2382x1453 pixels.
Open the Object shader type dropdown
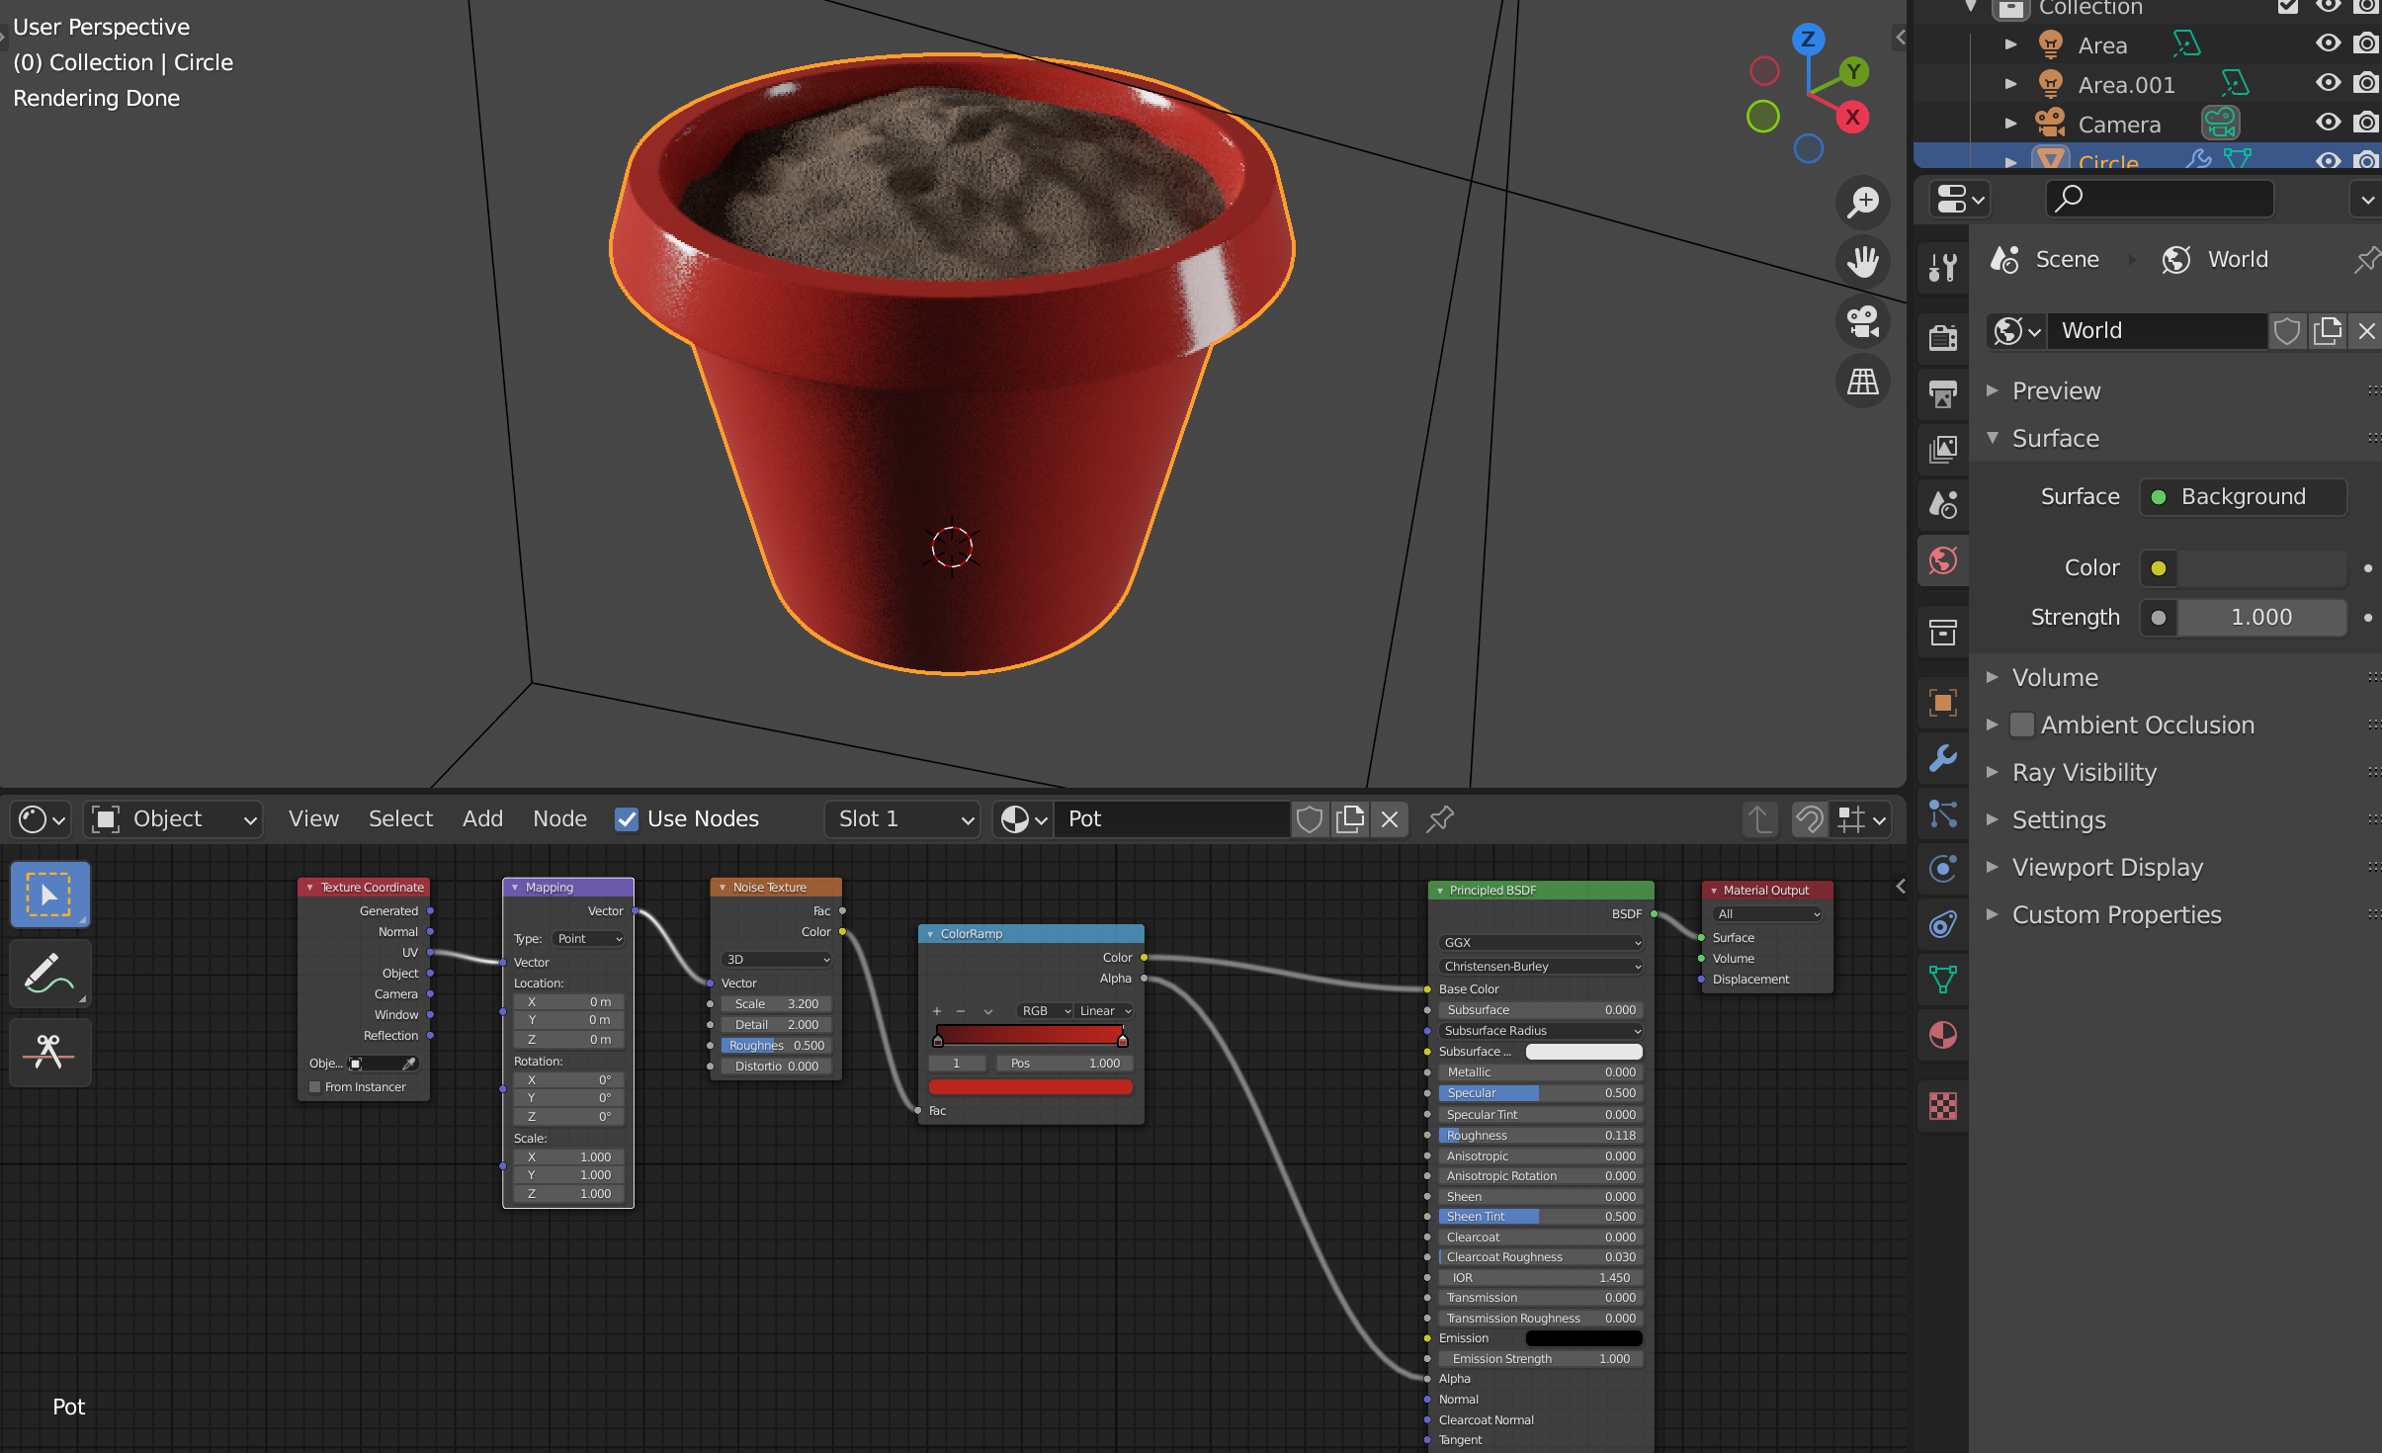click(174, 818)
